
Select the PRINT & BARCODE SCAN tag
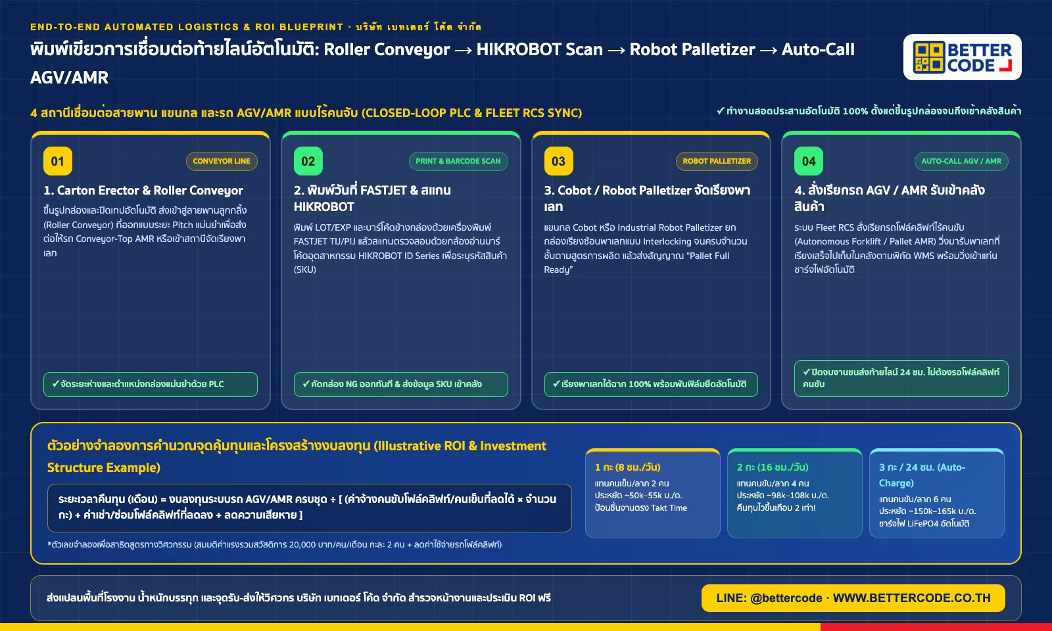[x=458, y=161]
